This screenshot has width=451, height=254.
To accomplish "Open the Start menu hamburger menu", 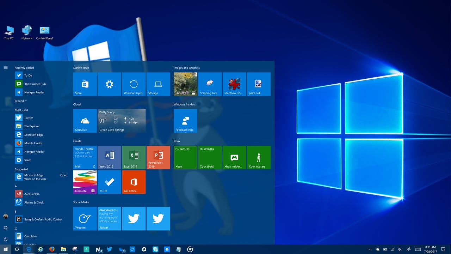I will [x=5, y=67].
